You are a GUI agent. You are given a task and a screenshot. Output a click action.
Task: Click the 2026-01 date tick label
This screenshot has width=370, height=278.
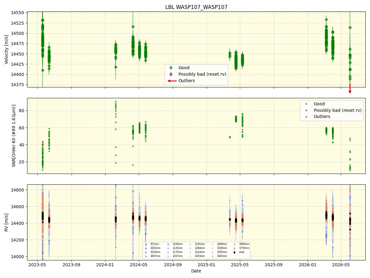coord(308,265)
